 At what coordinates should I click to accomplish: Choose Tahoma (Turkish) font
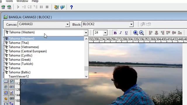(44, 64)
